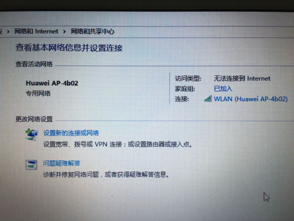Expand chevron after 网络和 Internet breadcrumb
Image resolution: width=294 pixels, height=221 pixels.
65,31
